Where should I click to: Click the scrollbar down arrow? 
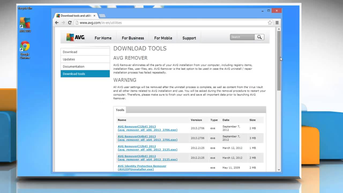279,170
